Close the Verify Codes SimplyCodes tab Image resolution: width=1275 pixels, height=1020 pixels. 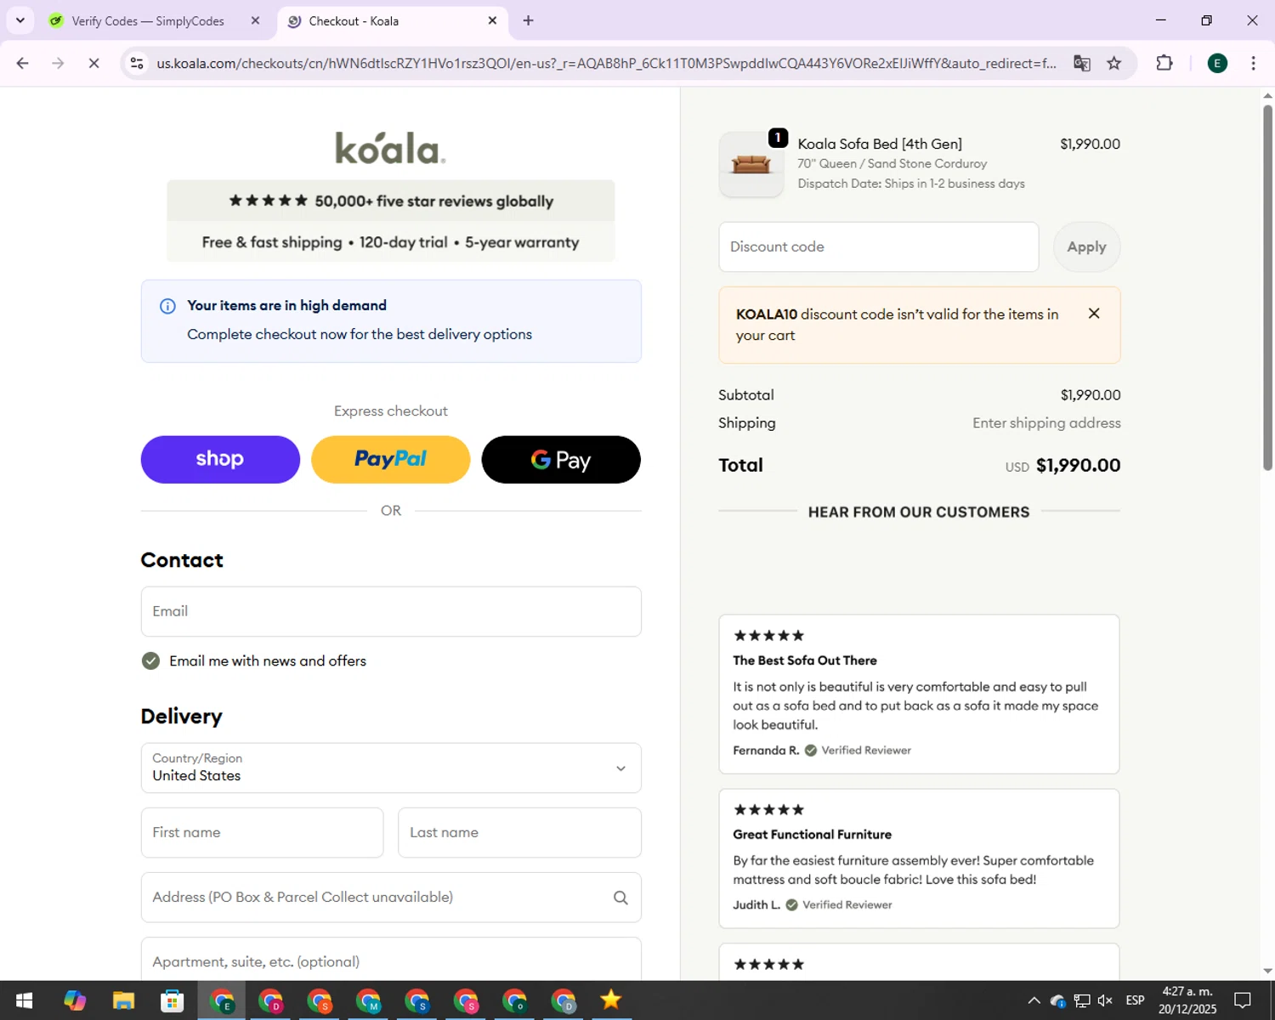255,20
